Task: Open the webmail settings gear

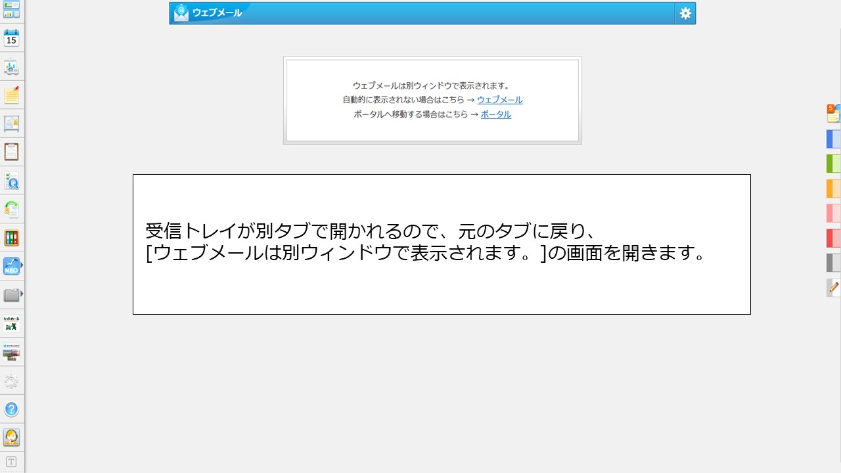Action: 685,13
